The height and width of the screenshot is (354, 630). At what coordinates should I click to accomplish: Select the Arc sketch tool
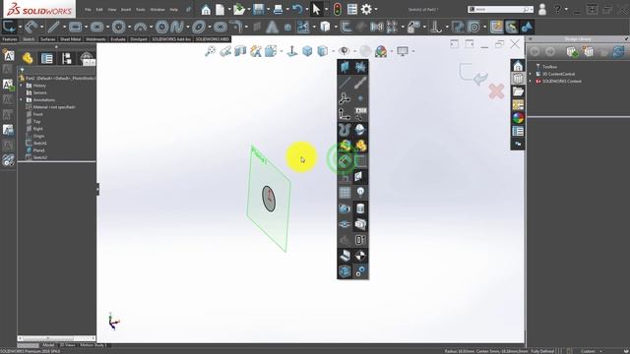click(x=140, y=27)
